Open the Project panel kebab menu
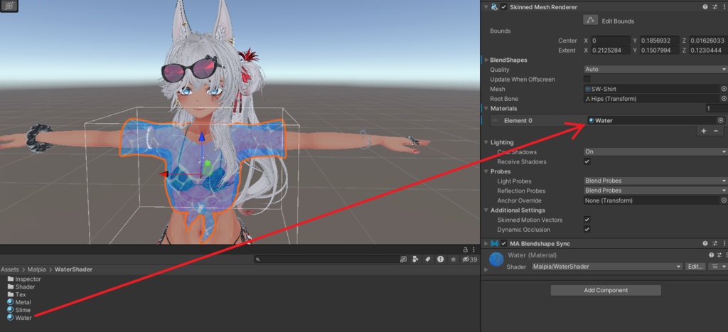Image resolution: width=728 pixels, height=332 pixels. pos(473,250)
